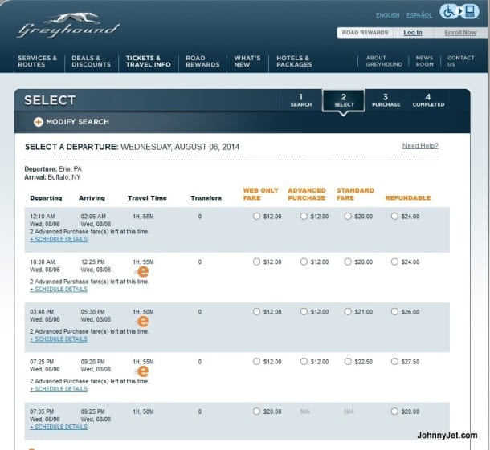Screen dimensions: 490x450
Task: Expand Schedule Details for 07:35 PM trip
Action: (59, 427)
